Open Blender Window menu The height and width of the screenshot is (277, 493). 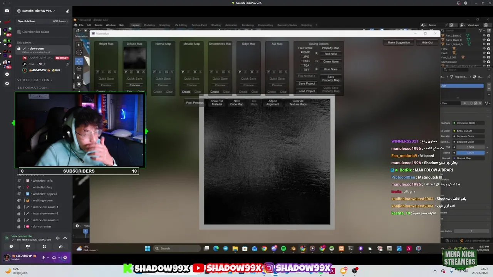[x=111, y=25]
